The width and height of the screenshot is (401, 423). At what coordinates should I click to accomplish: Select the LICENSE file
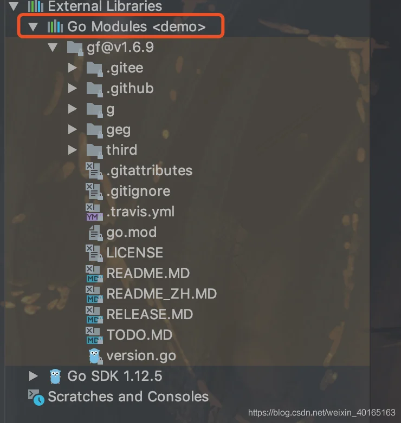tap(134, 253)
